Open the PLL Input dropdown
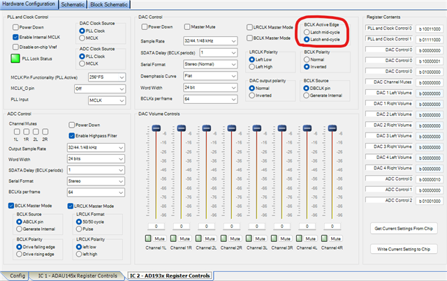This screenshot has width=447, height=281. pos(107,100)
